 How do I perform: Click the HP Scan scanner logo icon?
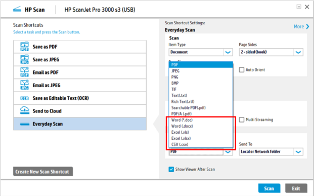coord(17,9)
